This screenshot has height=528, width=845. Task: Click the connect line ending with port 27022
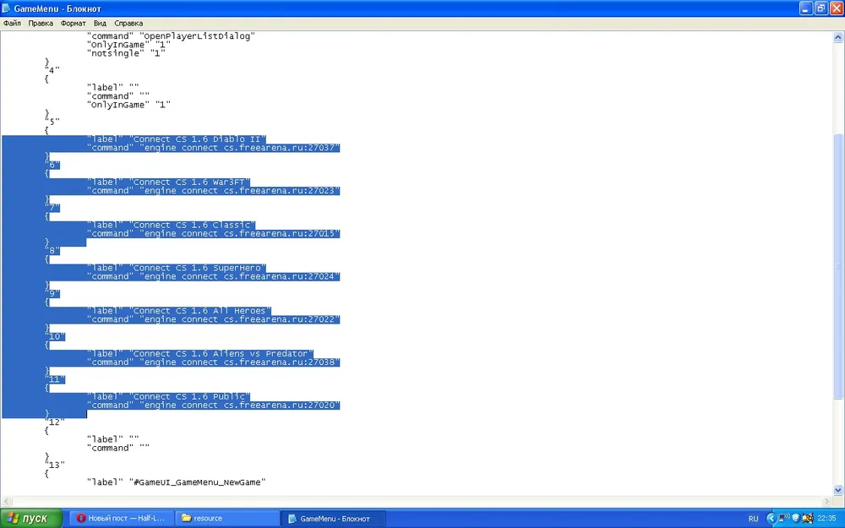(x=214, y=319)
